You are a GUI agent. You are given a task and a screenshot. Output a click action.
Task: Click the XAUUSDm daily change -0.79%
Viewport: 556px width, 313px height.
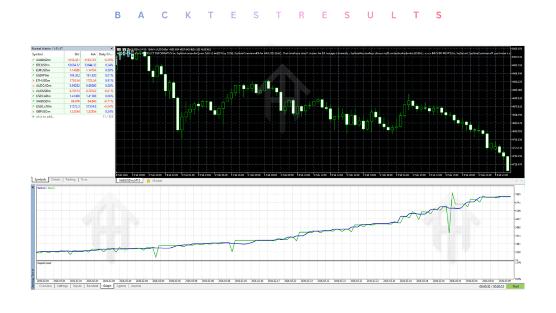[x=109, y=60]
